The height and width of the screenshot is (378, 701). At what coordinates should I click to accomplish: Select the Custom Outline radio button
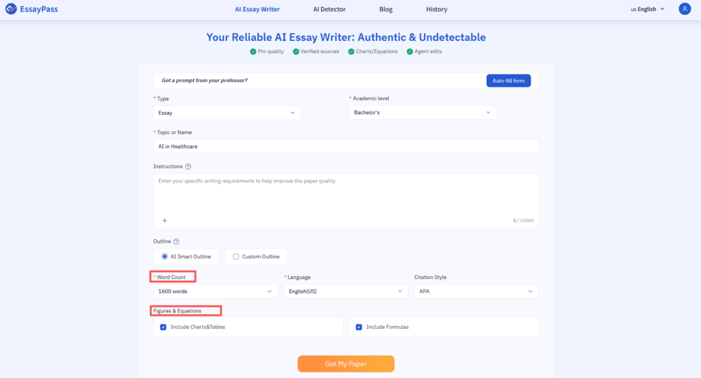[235, 256]
